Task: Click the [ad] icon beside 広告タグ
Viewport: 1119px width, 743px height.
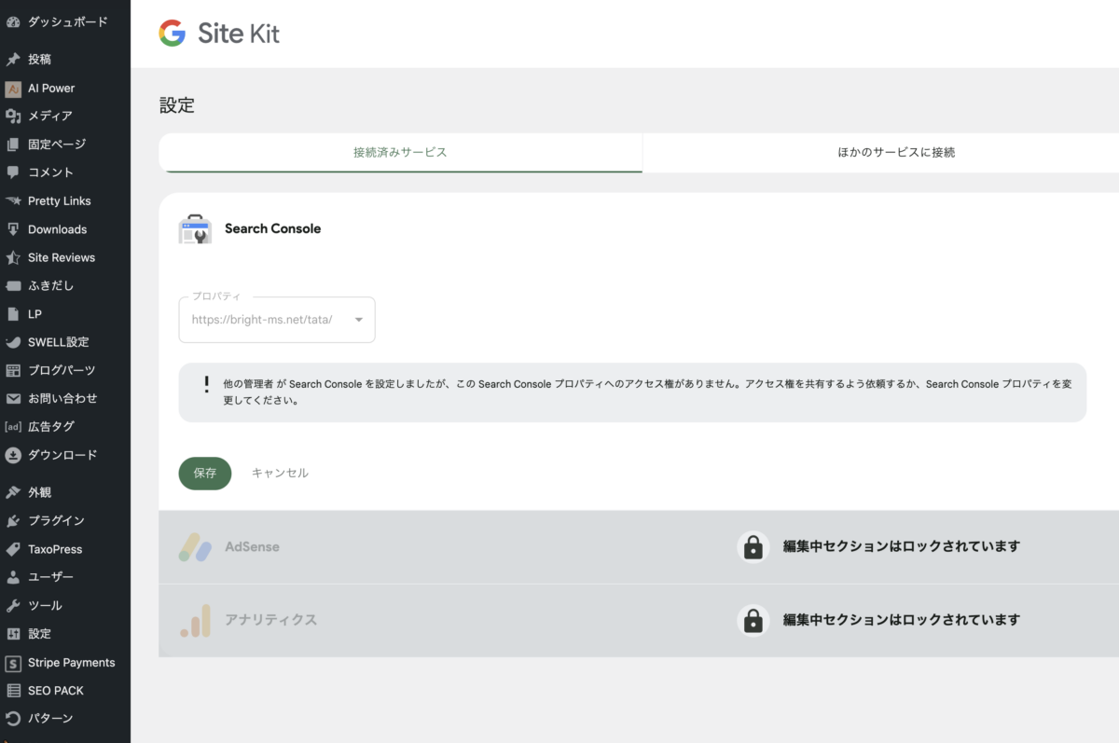Action: point(13,427)
